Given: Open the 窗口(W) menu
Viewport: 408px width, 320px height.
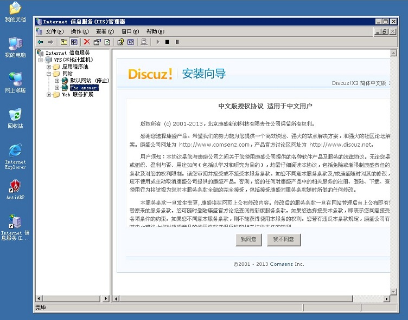Looking at the screenshot, I should [130, 32].
